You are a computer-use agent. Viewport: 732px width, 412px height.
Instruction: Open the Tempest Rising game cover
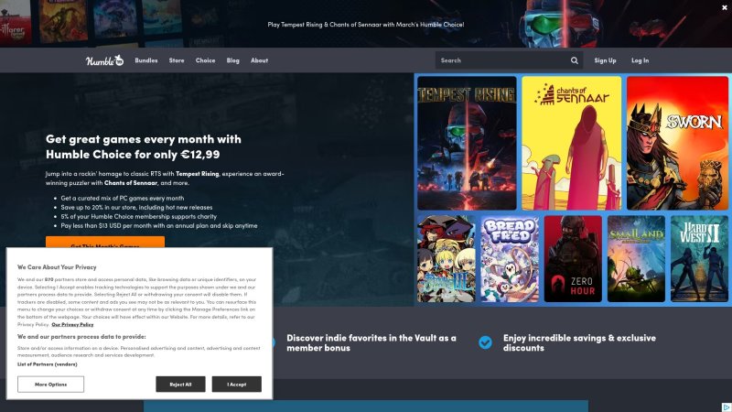pos(467,143)
